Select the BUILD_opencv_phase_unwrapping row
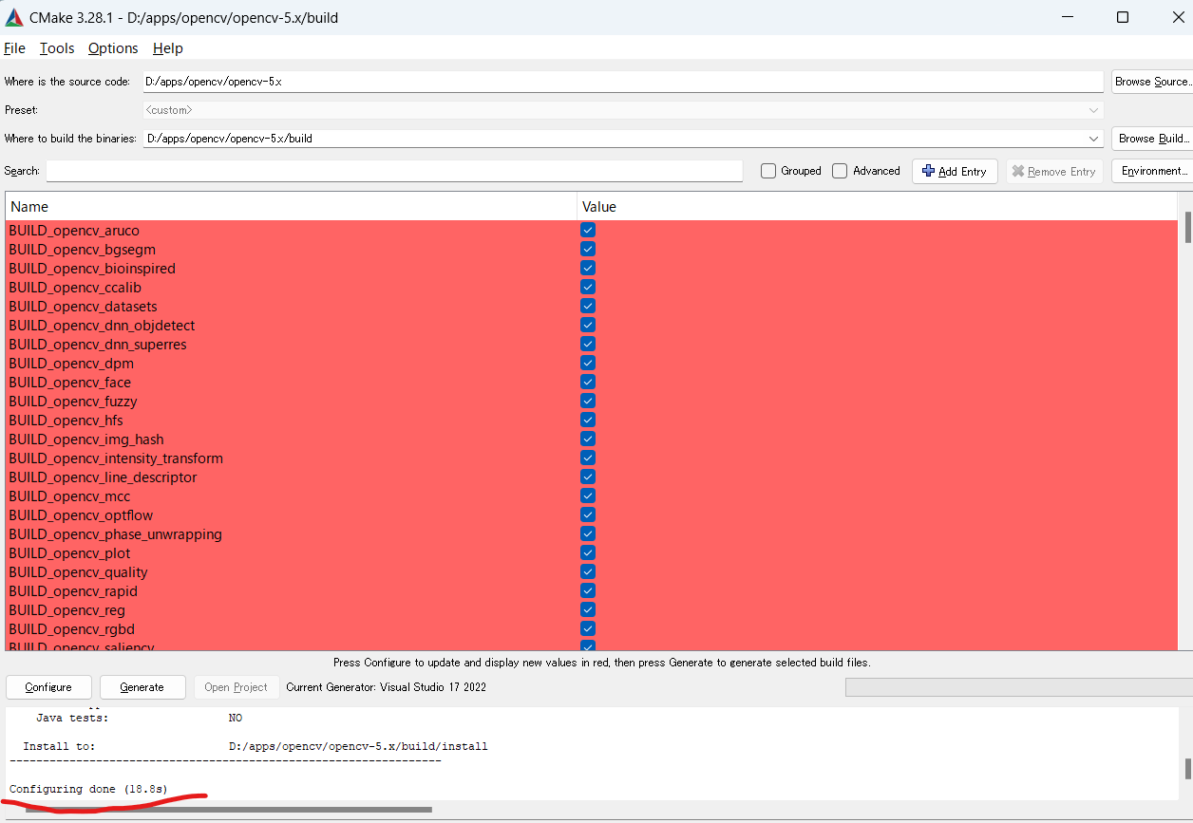 tap(592, 533)
